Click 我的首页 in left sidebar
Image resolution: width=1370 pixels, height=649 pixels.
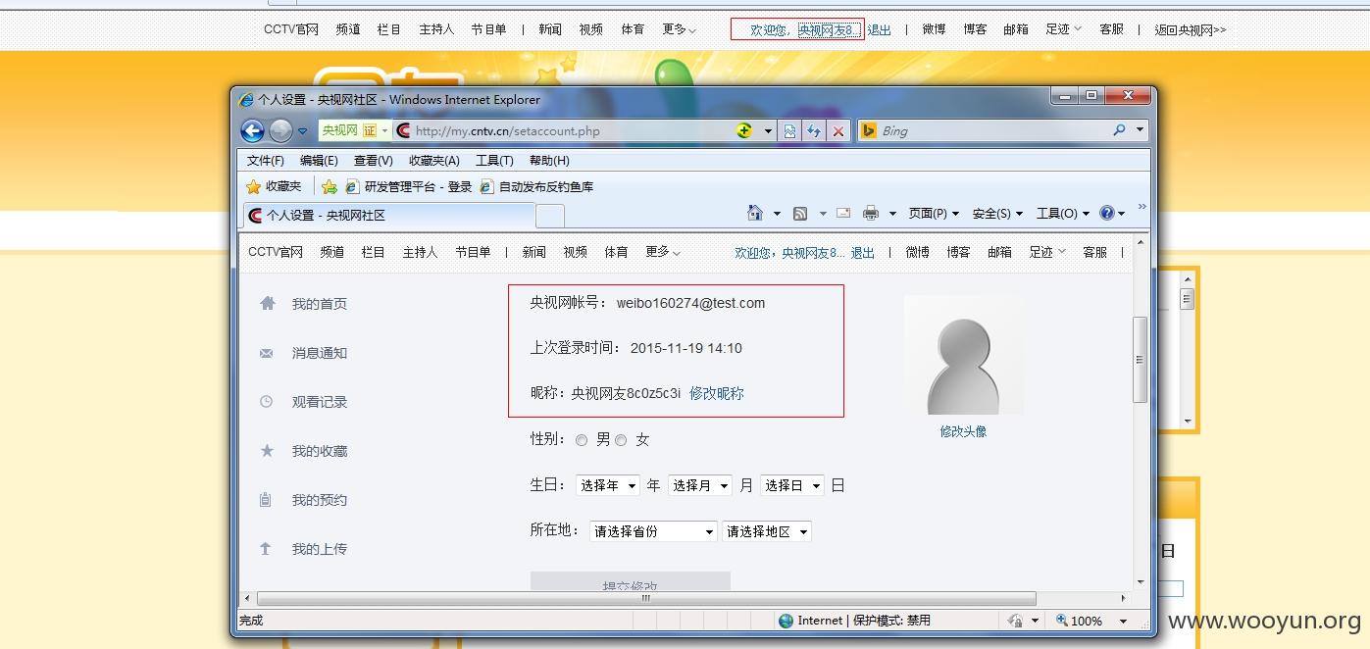(x=319, y=304)
